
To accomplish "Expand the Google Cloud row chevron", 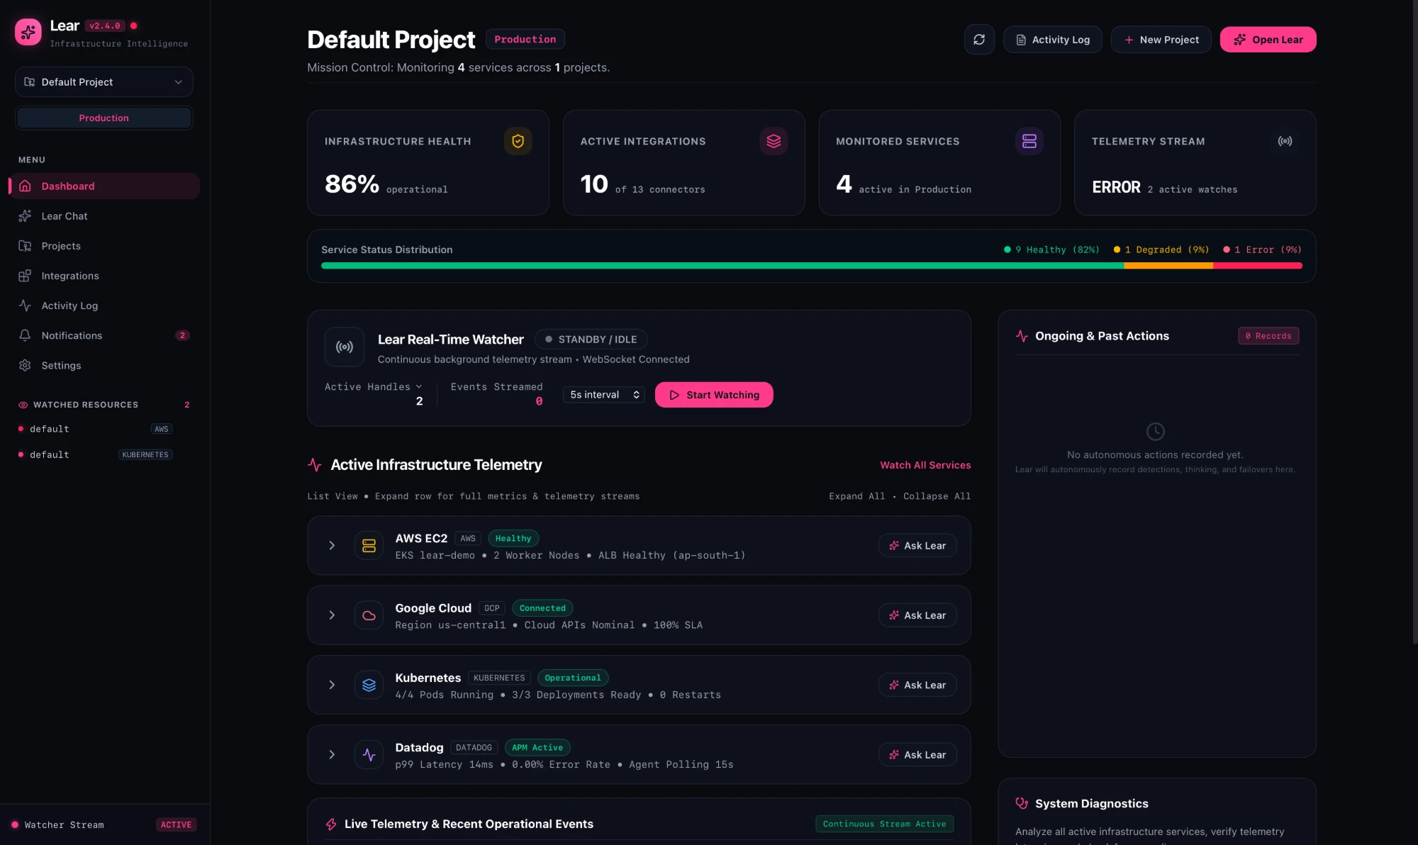I will coord(332,615).
